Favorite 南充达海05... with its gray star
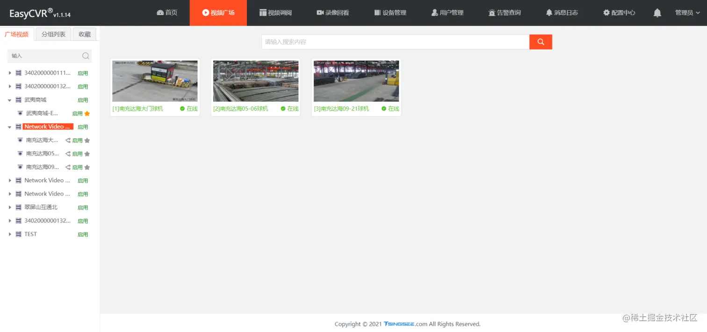This screenshot has height=332, width=707. 87,154
